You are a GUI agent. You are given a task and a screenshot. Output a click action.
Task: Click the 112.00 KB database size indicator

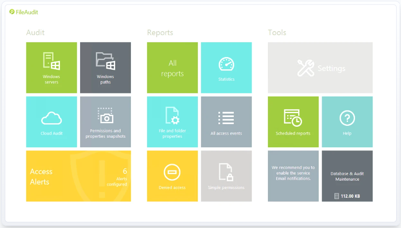[347, 196]
